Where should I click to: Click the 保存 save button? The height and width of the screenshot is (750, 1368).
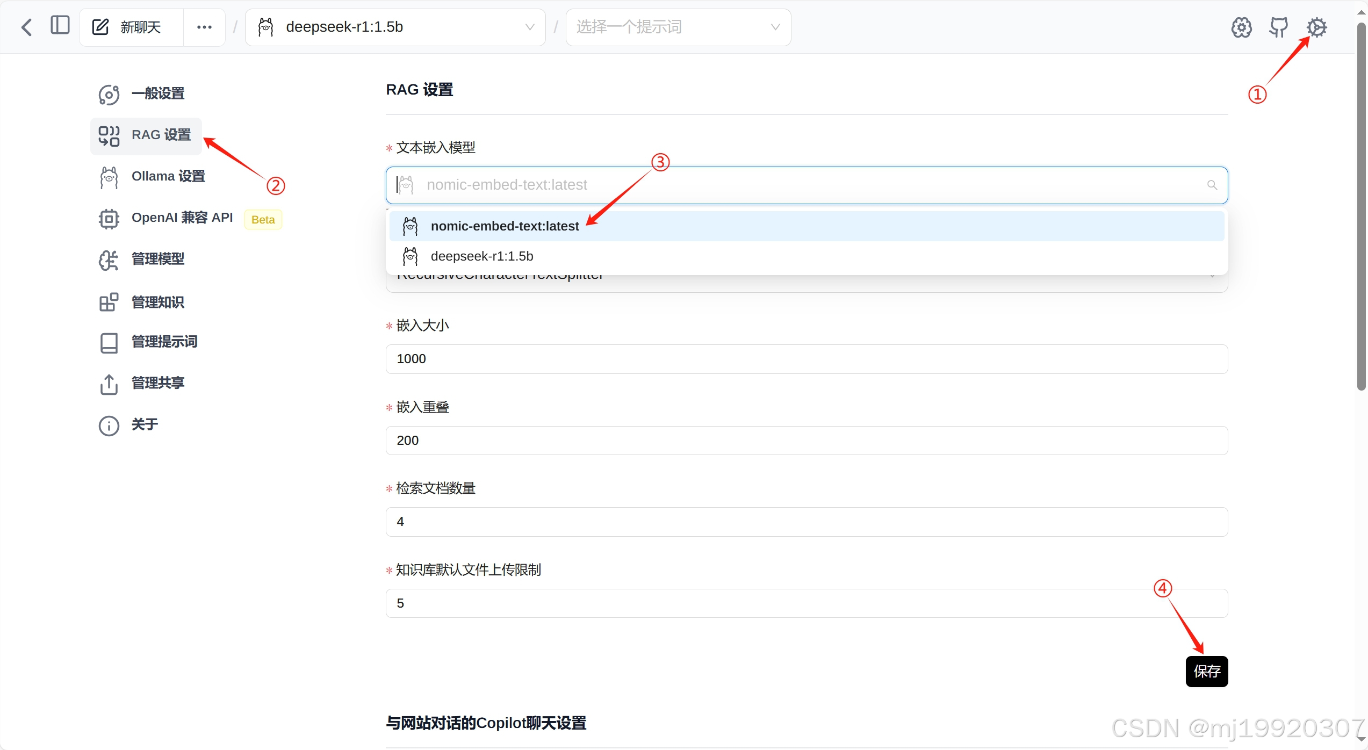point(1206,671)
